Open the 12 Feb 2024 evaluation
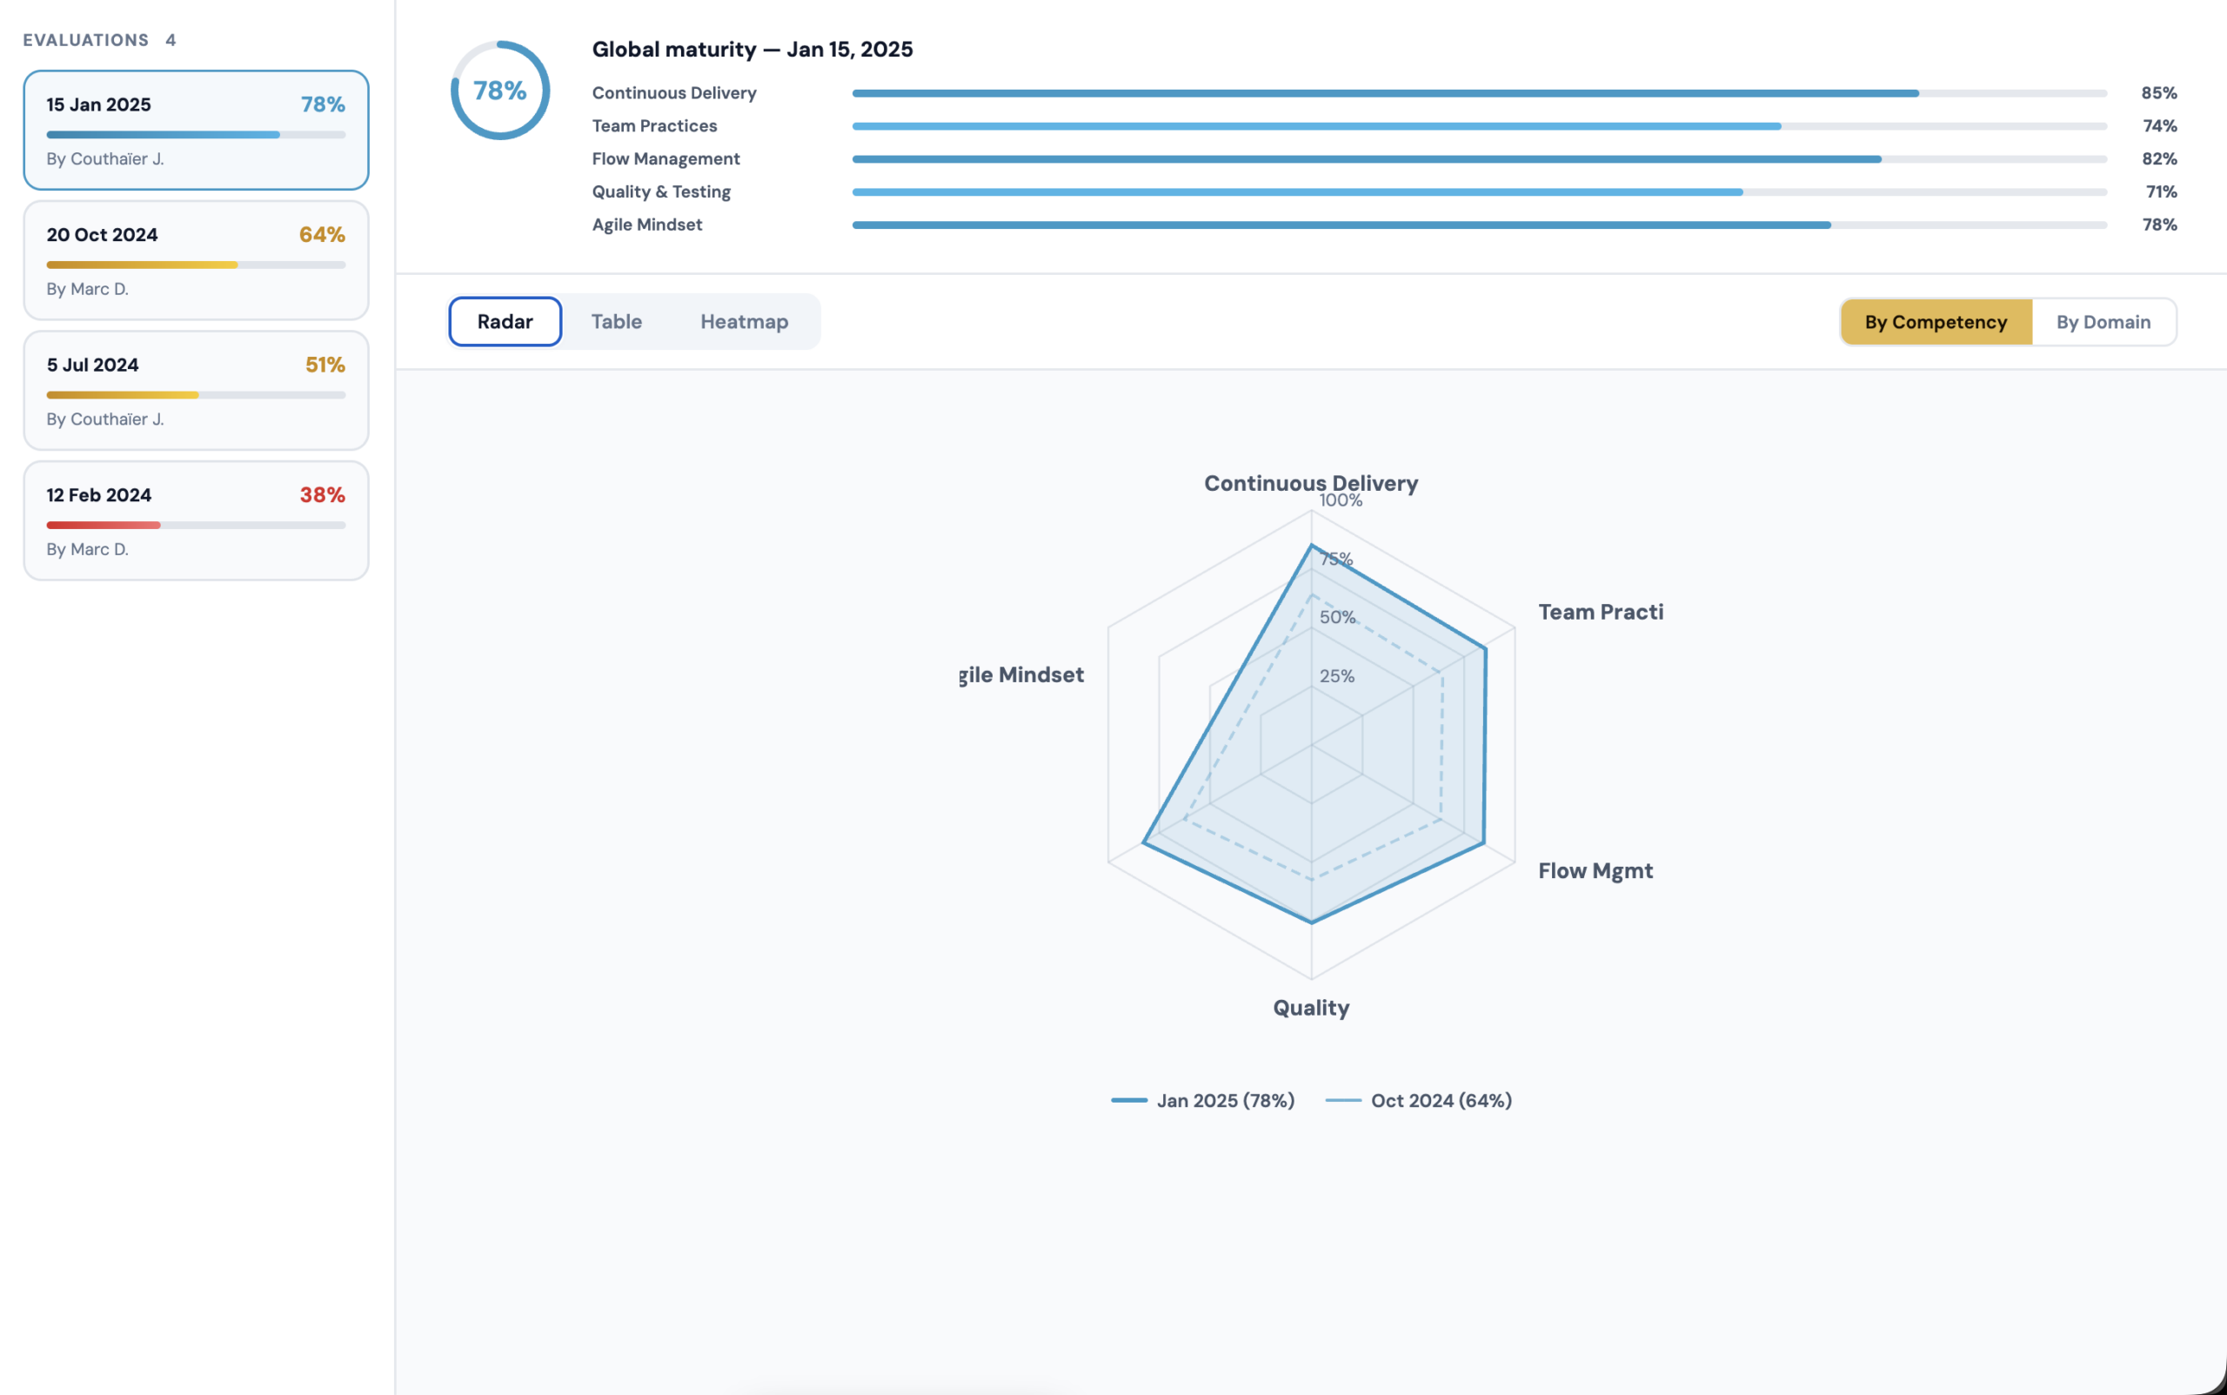 (196, 520)
